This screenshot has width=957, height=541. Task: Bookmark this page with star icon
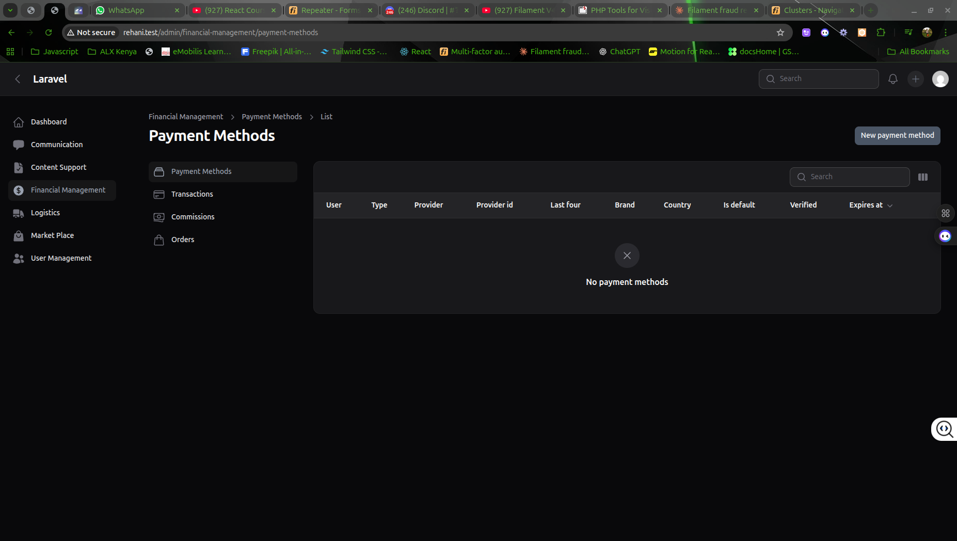(780, 33)
